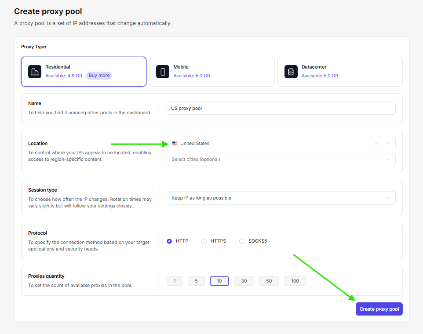Image resolution: width=423 pixels, height=334 pixels.
Task: Click the Residential building icon
Action: (35, 72)
